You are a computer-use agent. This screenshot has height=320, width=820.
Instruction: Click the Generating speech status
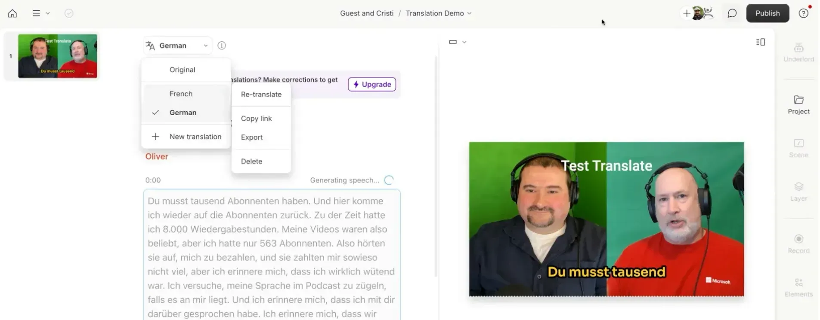click(x=352, y=180)
